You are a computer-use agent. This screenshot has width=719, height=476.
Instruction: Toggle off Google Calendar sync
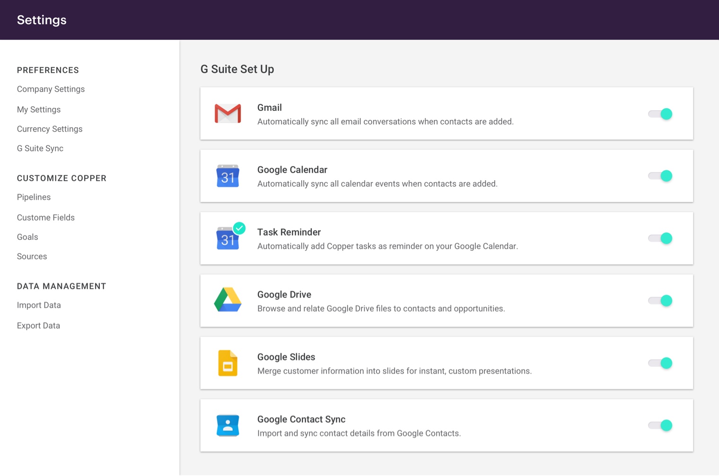[660, 176]
